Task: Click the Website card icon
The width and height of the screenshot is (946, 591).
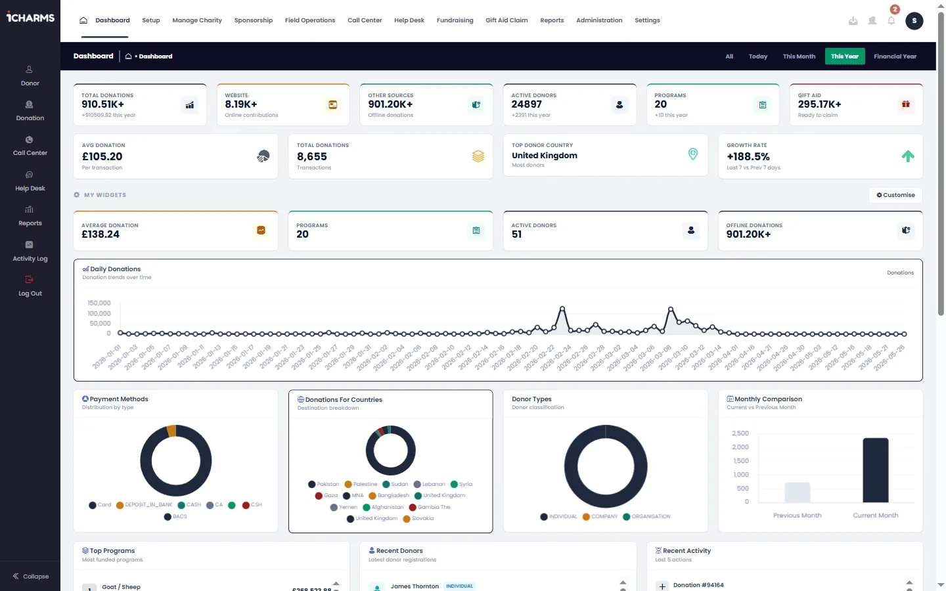Action: (x=333, y=105)
